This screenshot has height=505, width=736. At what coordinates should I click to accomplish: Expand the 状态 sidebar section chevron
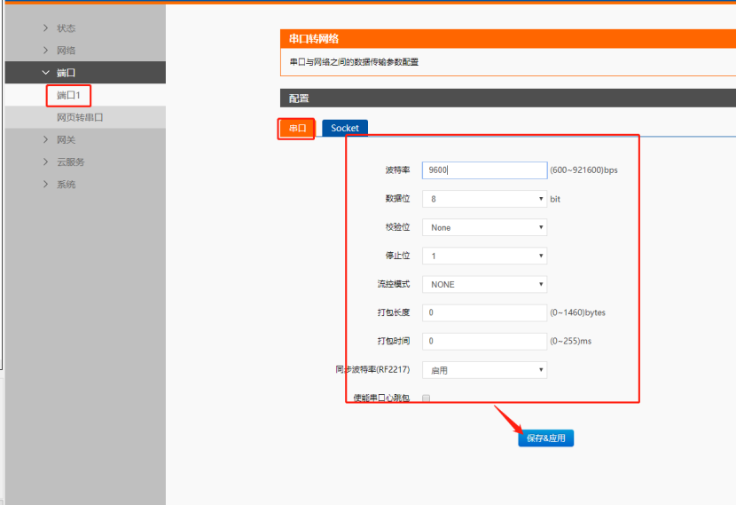click(46, 28)
